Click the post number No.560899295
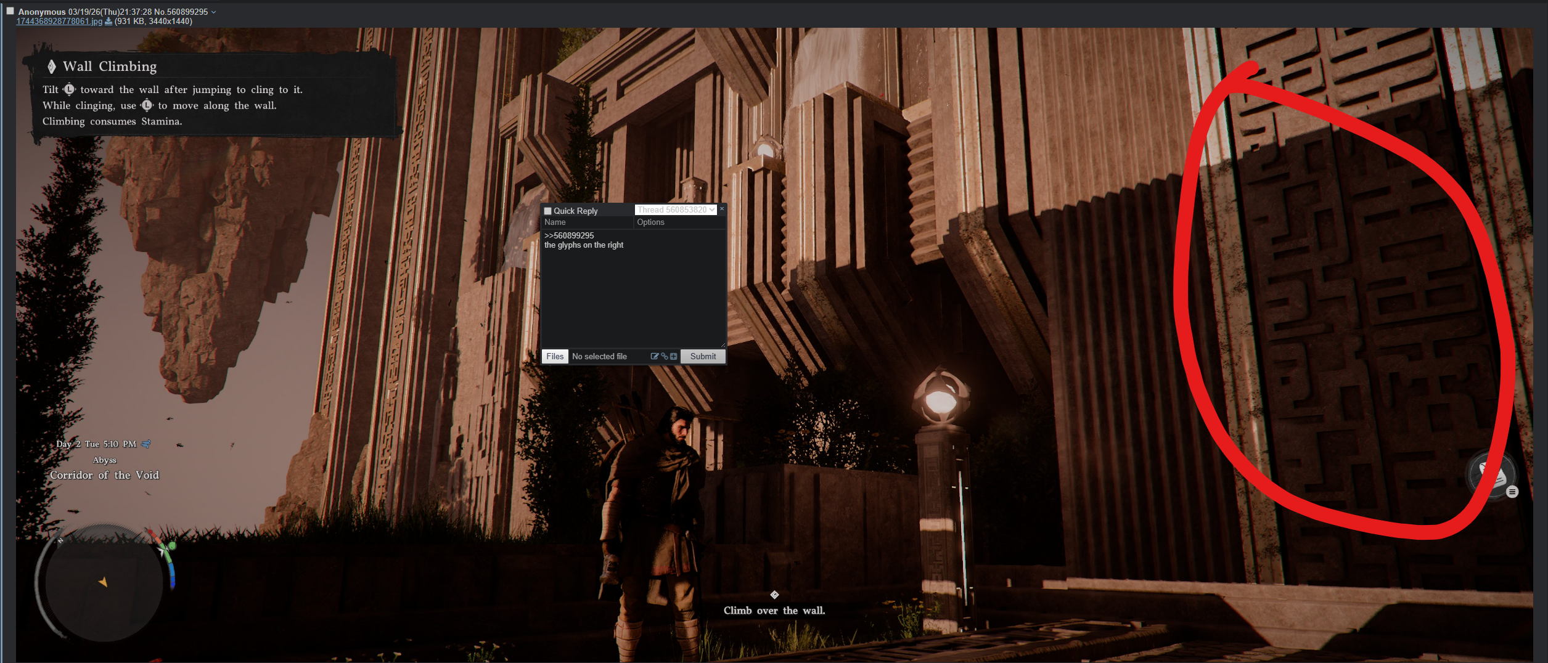The height and width of the screenshot is (663, 1548). (x=181, y=12)
